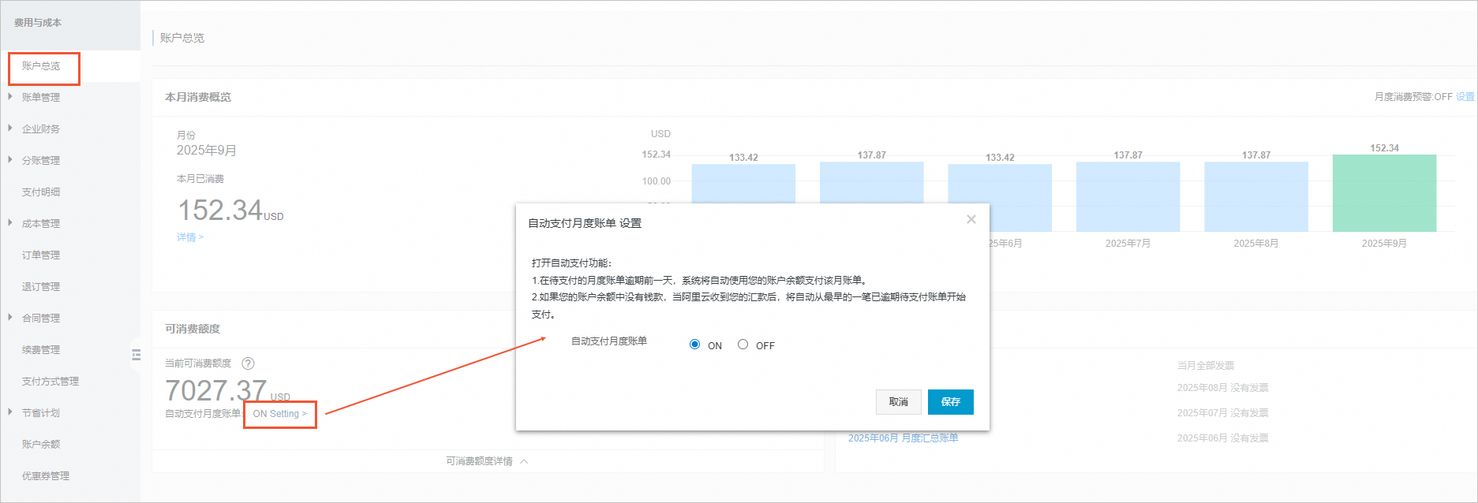Select the OFF radio button
The image size is (1478, 503).
point(743,345)
